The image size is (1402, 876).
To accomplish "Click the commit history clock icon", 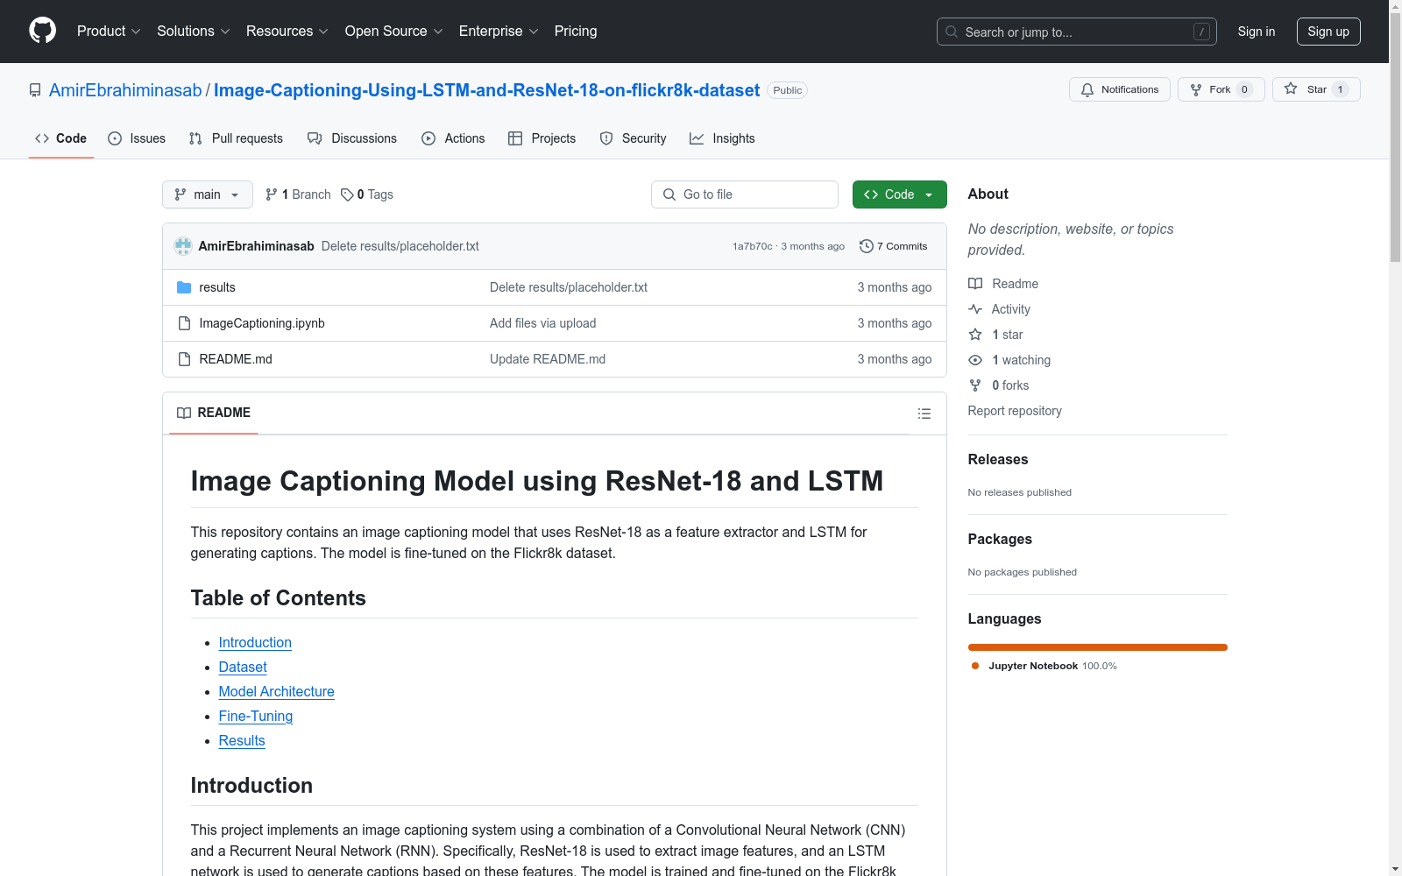I will pyautogui.click(x=866, y=246).
